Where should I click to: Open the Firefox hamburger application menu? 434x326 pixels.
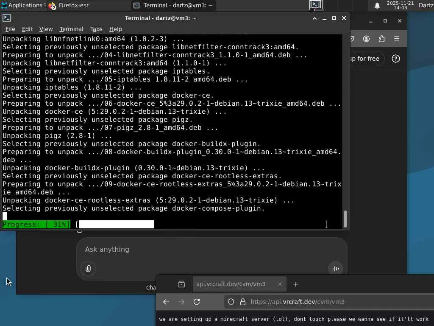(397, 39)
